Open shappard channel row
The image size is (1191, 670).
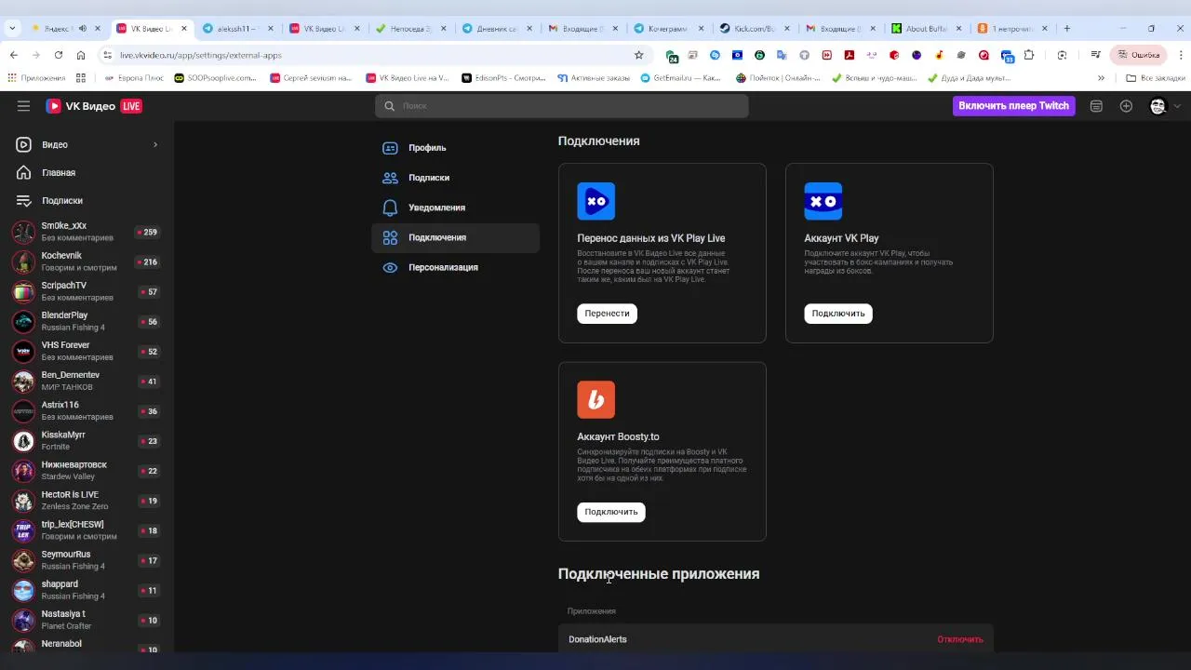(86, 589)
